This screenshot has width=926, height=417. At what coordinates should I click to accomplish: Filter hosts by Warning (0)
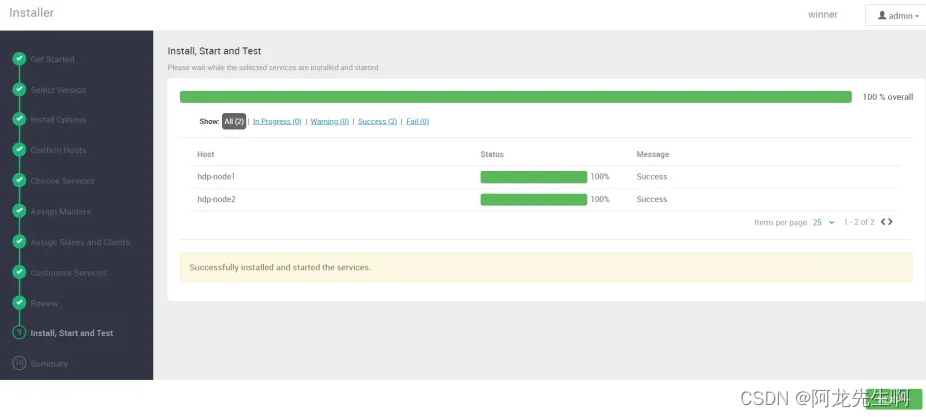pyautogui.click(x=330, y=122)
